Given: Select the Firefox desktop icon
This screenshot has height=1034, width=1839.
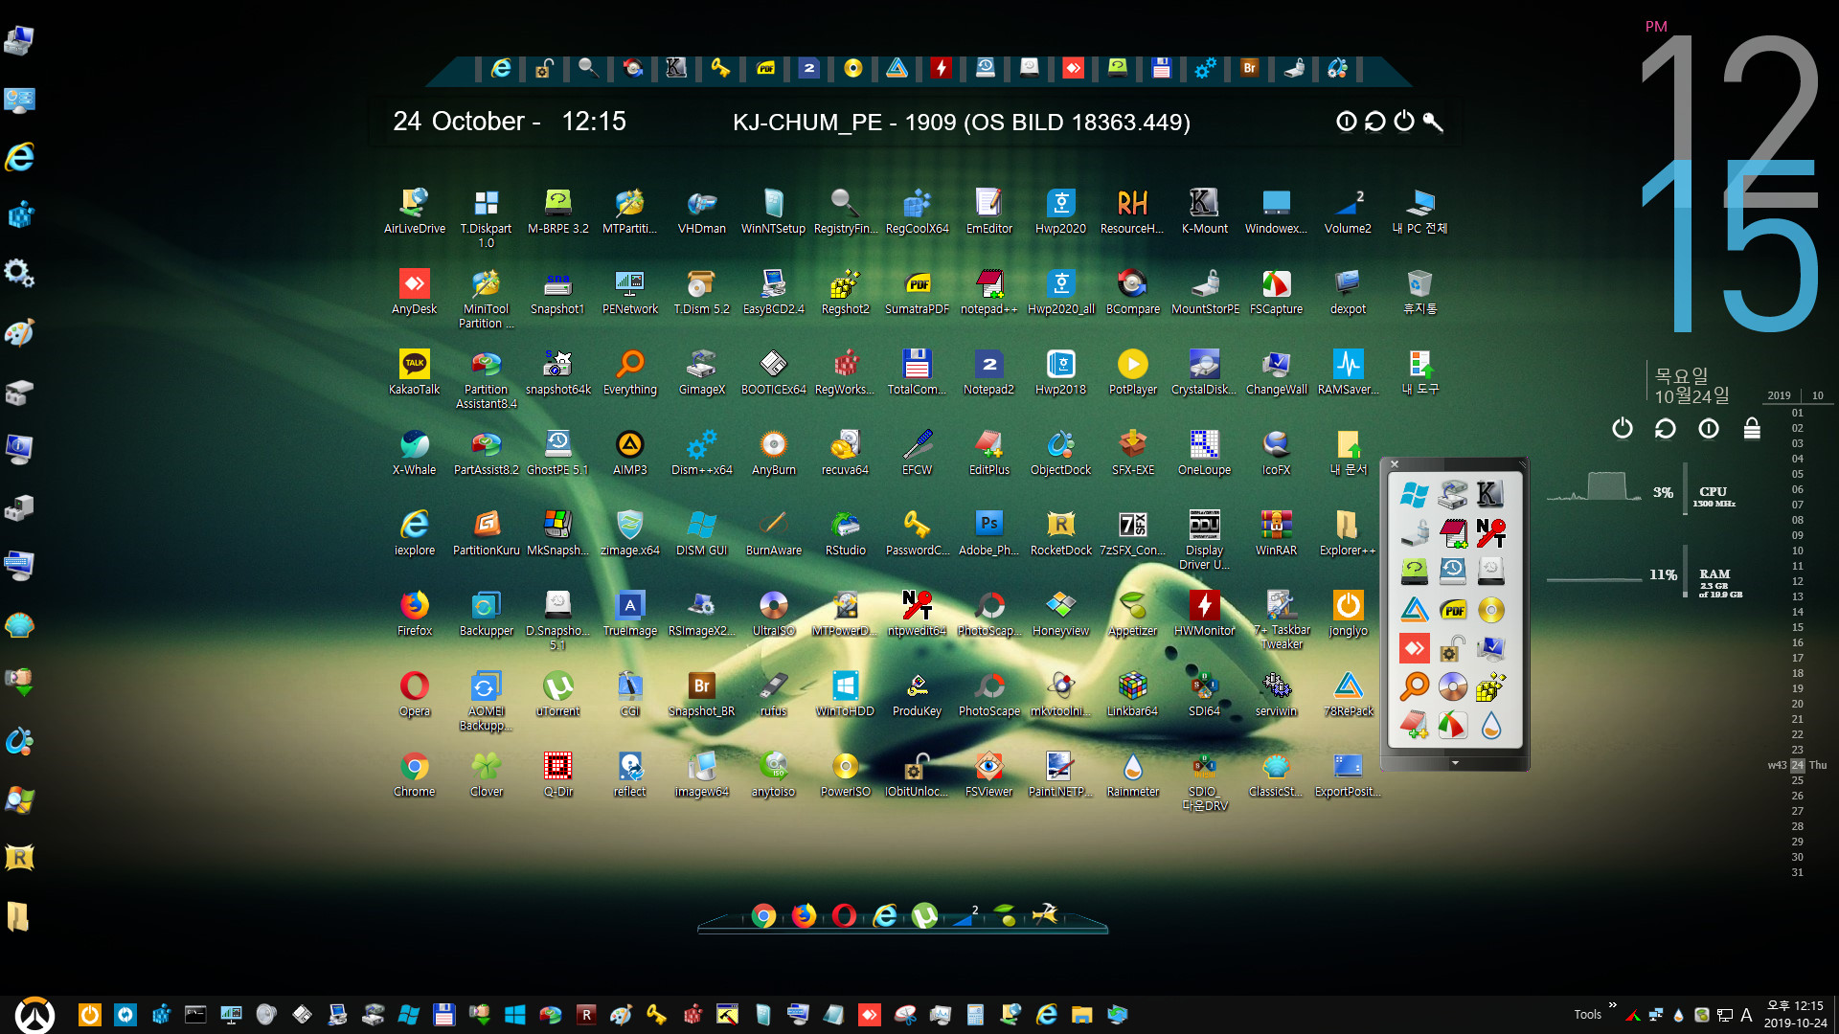Looking at the screenshot, I should click(414, 613).
